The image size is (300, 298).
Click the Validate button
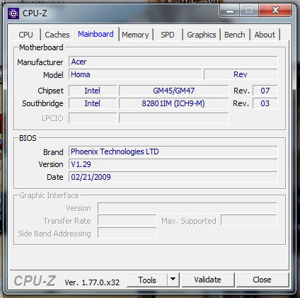pyautogui.click(x=208, y=280)
